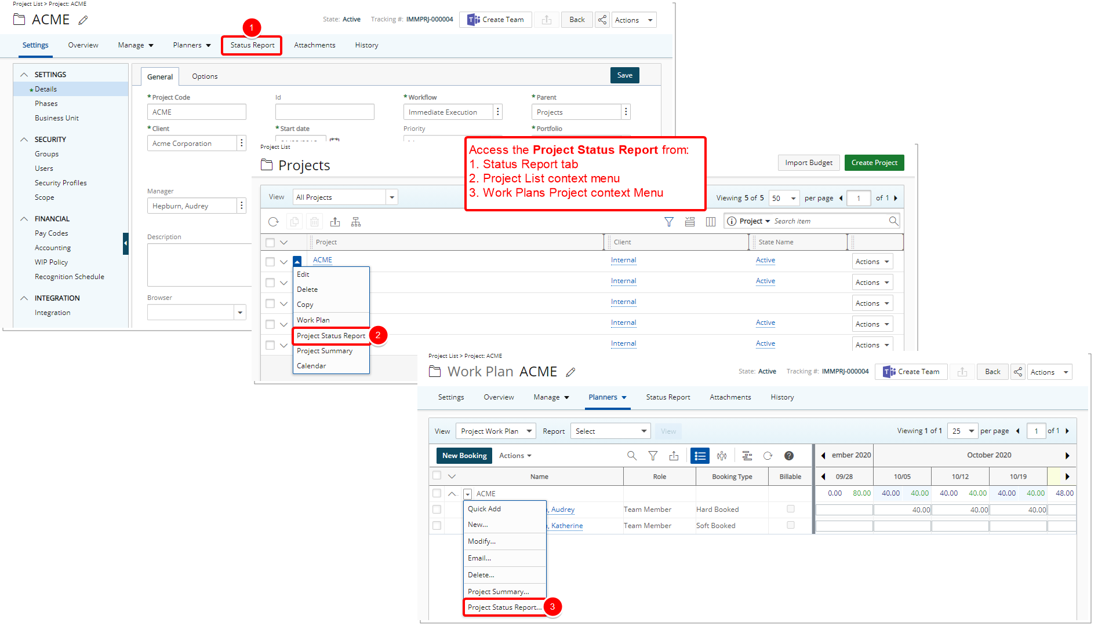Check Audrey row checkbox in Work Plan
Image resolution: width=1098 pixels, height=630 pixels.
tap(437, 510)
